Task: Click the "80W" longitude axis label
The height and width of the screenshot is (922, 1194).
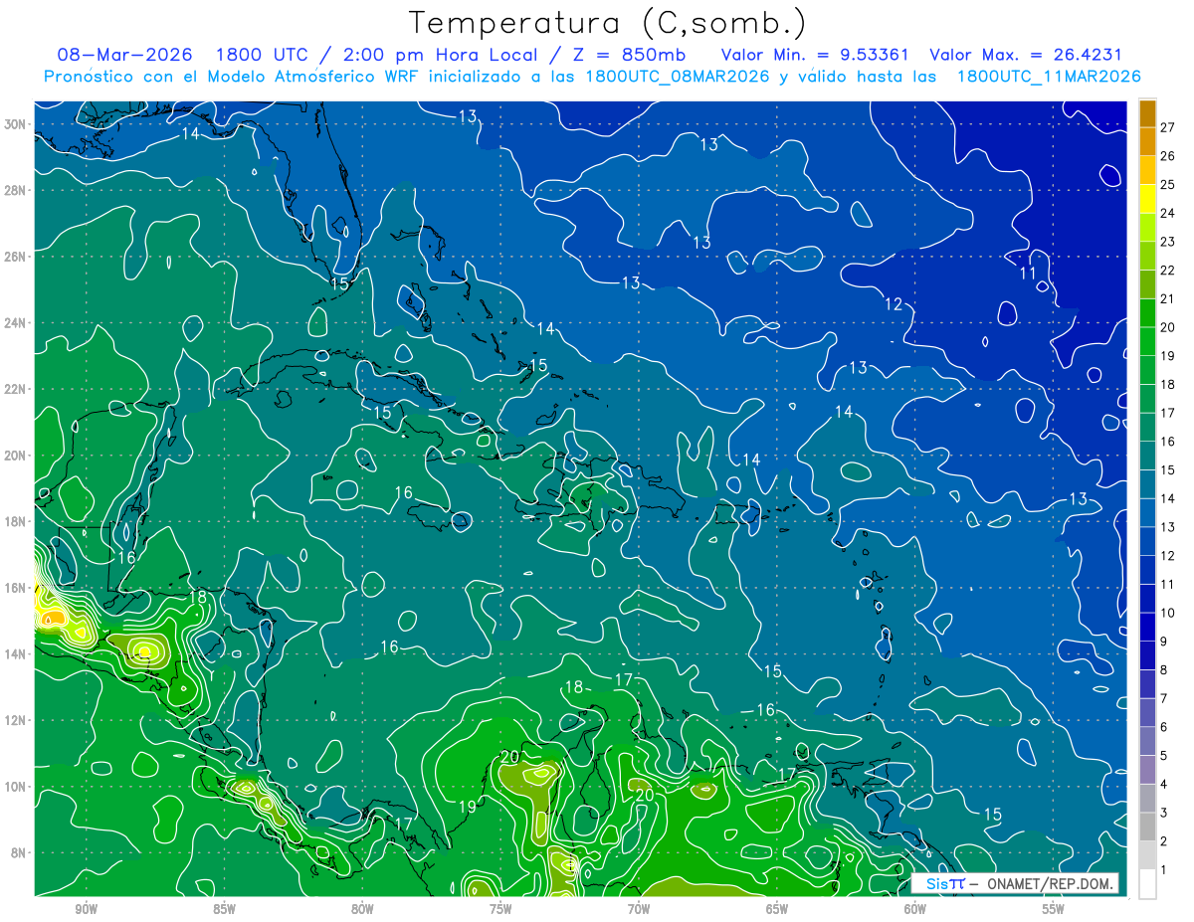Action: [362, 909]
